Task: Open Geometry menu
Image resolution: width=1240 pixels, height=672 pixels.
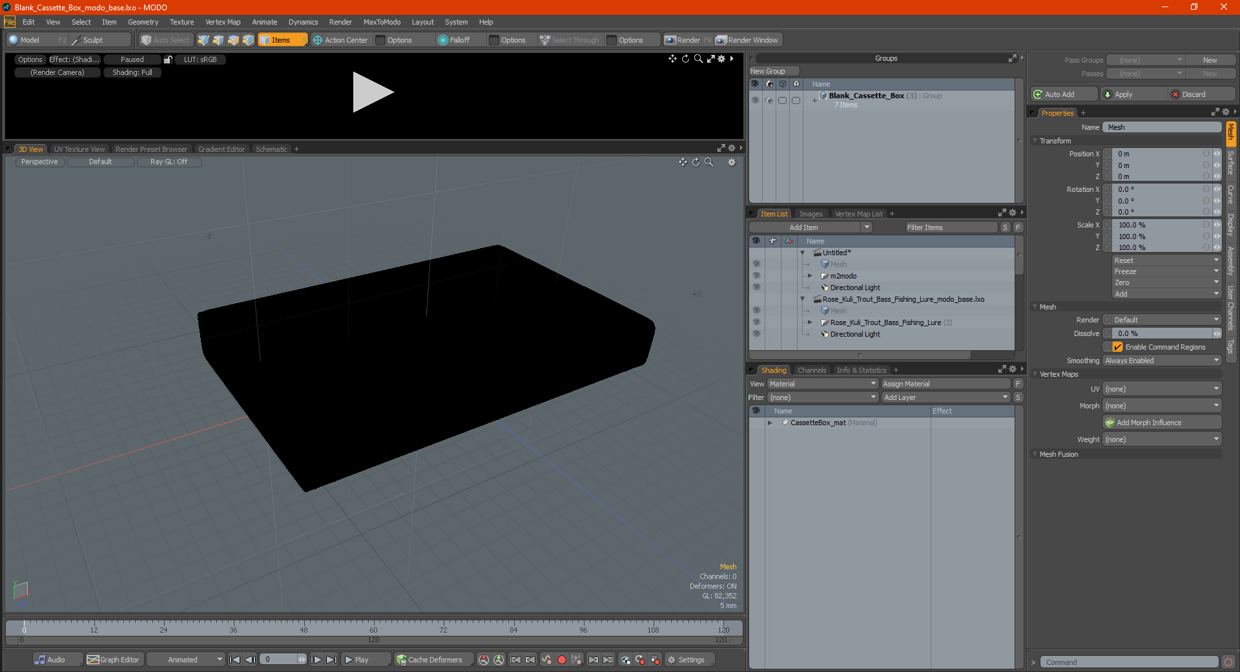Action: tap(143, 22)
